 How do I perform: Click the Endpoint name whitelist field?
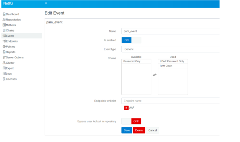click(171, 101)
